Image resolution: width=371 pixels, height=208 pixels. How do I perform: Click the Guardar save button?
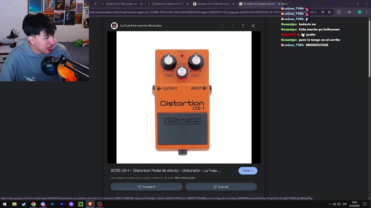tap(221, 187)
